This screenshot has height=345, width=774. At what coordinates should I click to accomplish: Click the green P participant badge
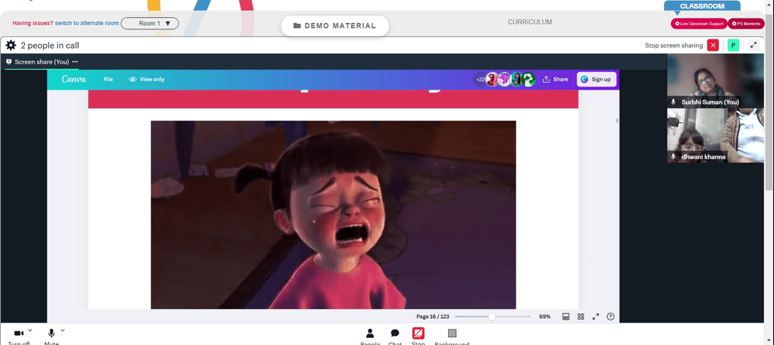tap(734, 46)
